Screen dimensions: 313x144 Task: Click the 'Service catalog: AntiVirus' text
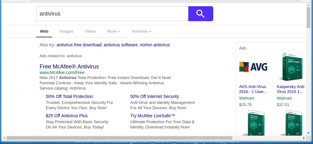coord(63,88)
